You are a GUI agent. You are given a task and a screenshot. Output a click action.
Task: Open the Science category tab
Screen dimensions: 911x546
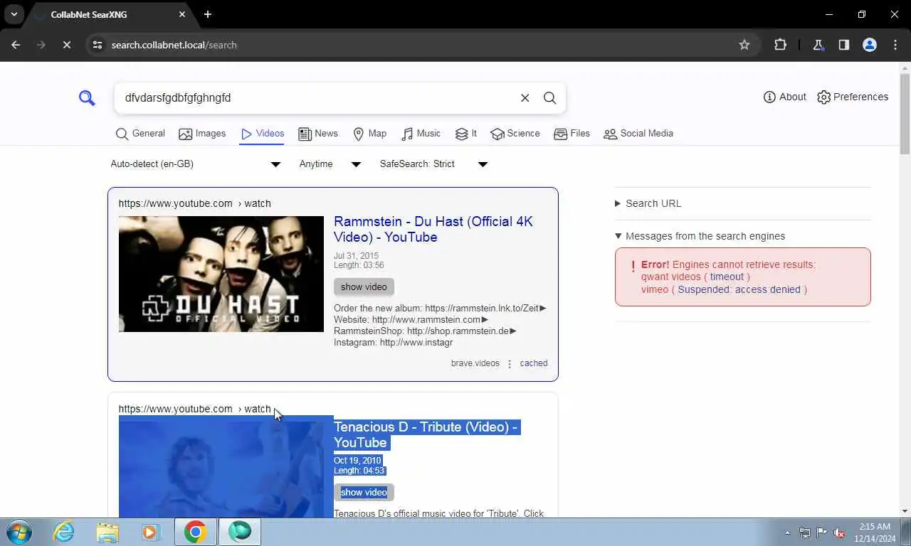515,134
